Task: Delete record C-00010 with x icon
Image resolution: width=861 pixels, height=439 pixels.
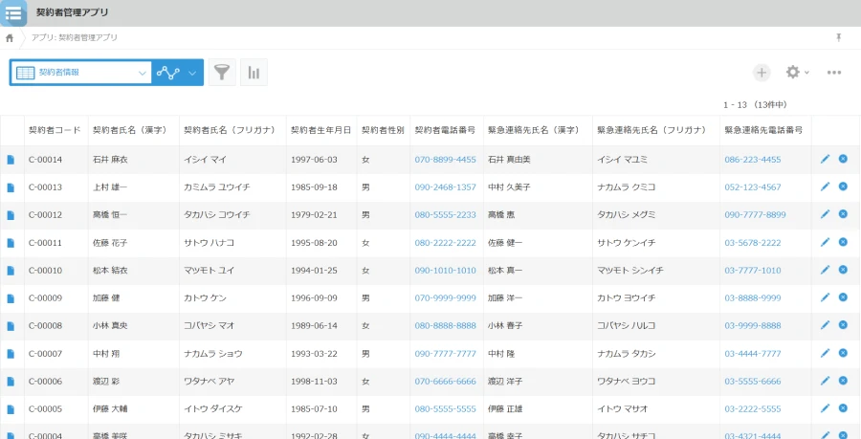Action: point(843,270)
